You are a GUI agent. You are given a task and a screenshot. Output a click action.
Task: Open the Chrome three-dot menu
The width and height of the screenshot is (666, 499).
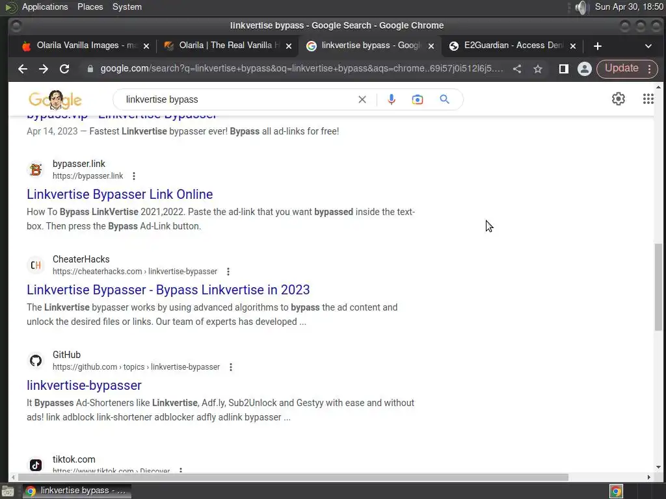[650, 69]
